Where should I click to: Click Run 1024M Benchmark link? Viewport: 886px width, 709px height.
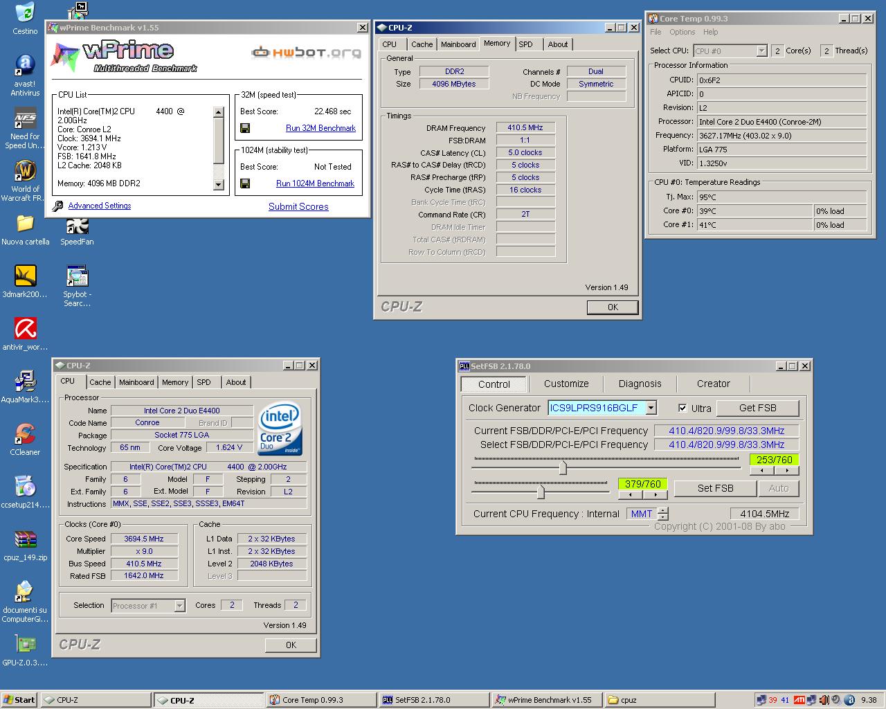click(315, 183)
